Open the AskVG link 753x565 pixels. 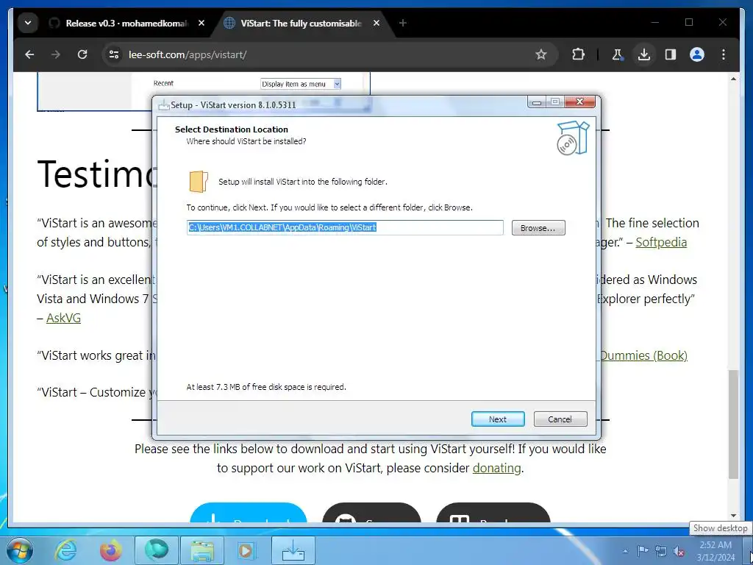click(x=63, y=318)
